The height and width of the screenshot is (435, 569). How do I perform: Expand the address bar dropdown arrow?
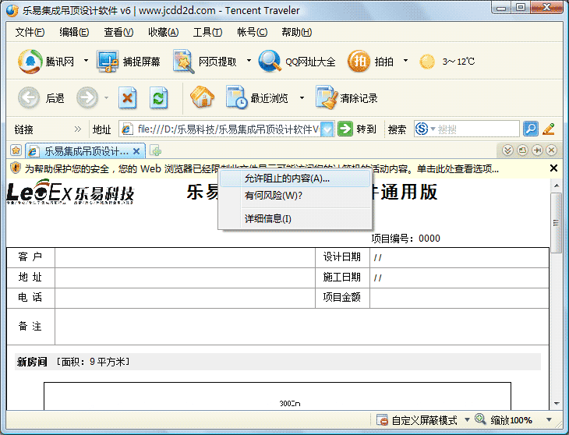[327, 129]
